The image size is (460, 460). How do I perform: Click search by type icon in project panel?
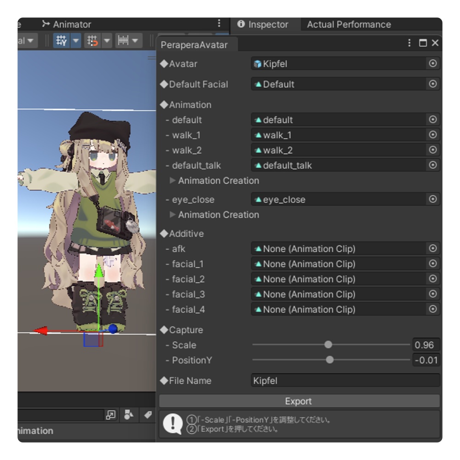tap(129, 414)
